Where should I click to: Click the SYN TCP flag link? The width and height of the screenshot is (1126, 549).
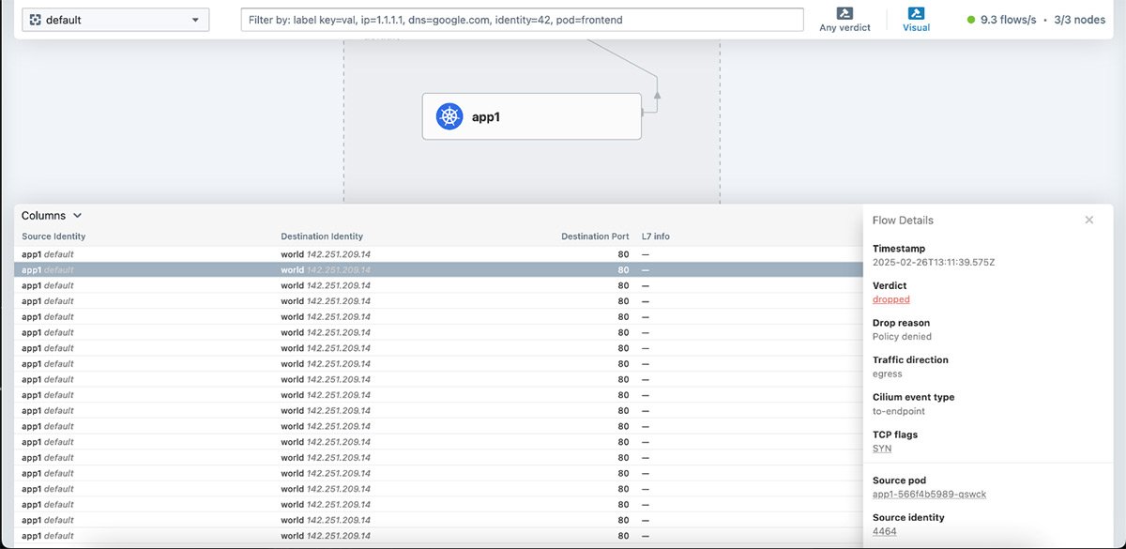pyautogui.click(x=882, y=449)
